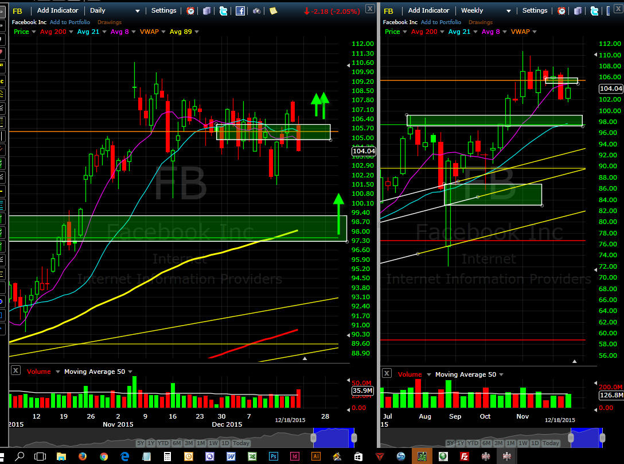Select the 1W range in Weekly chart

[x=523, y=443]
